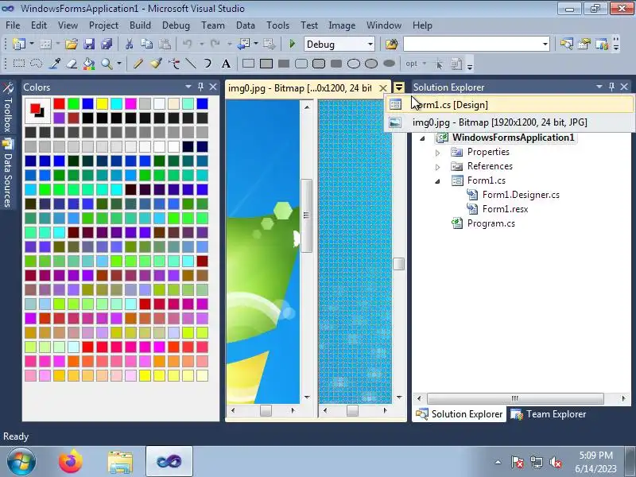Screen dimensions: 636x477
Task: Collapse the Form1.cs node
Action: (x=437, y=181)
